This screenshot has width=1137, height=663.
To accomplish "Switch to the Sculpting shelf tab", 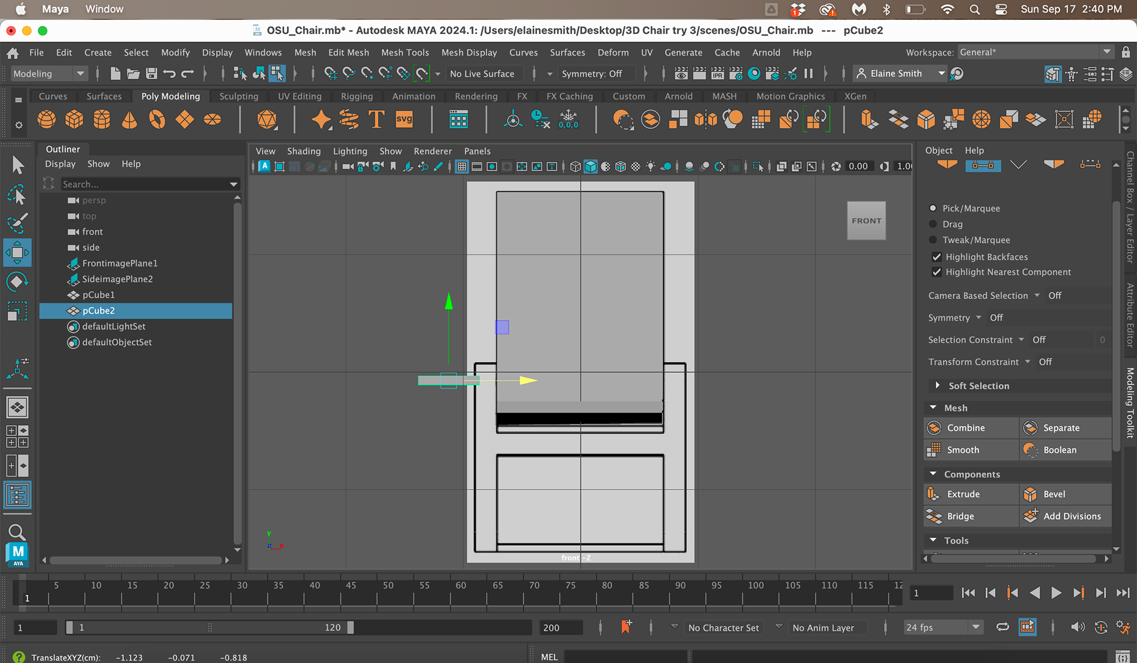I will [x=239, y=96].
